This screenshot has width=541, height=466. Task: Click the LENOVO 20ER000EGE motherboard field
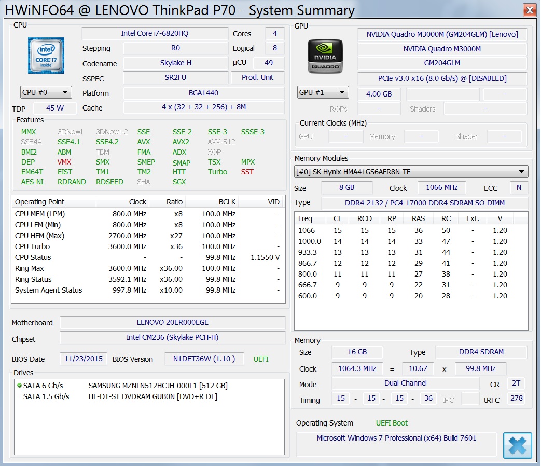[x=172, y=323]
